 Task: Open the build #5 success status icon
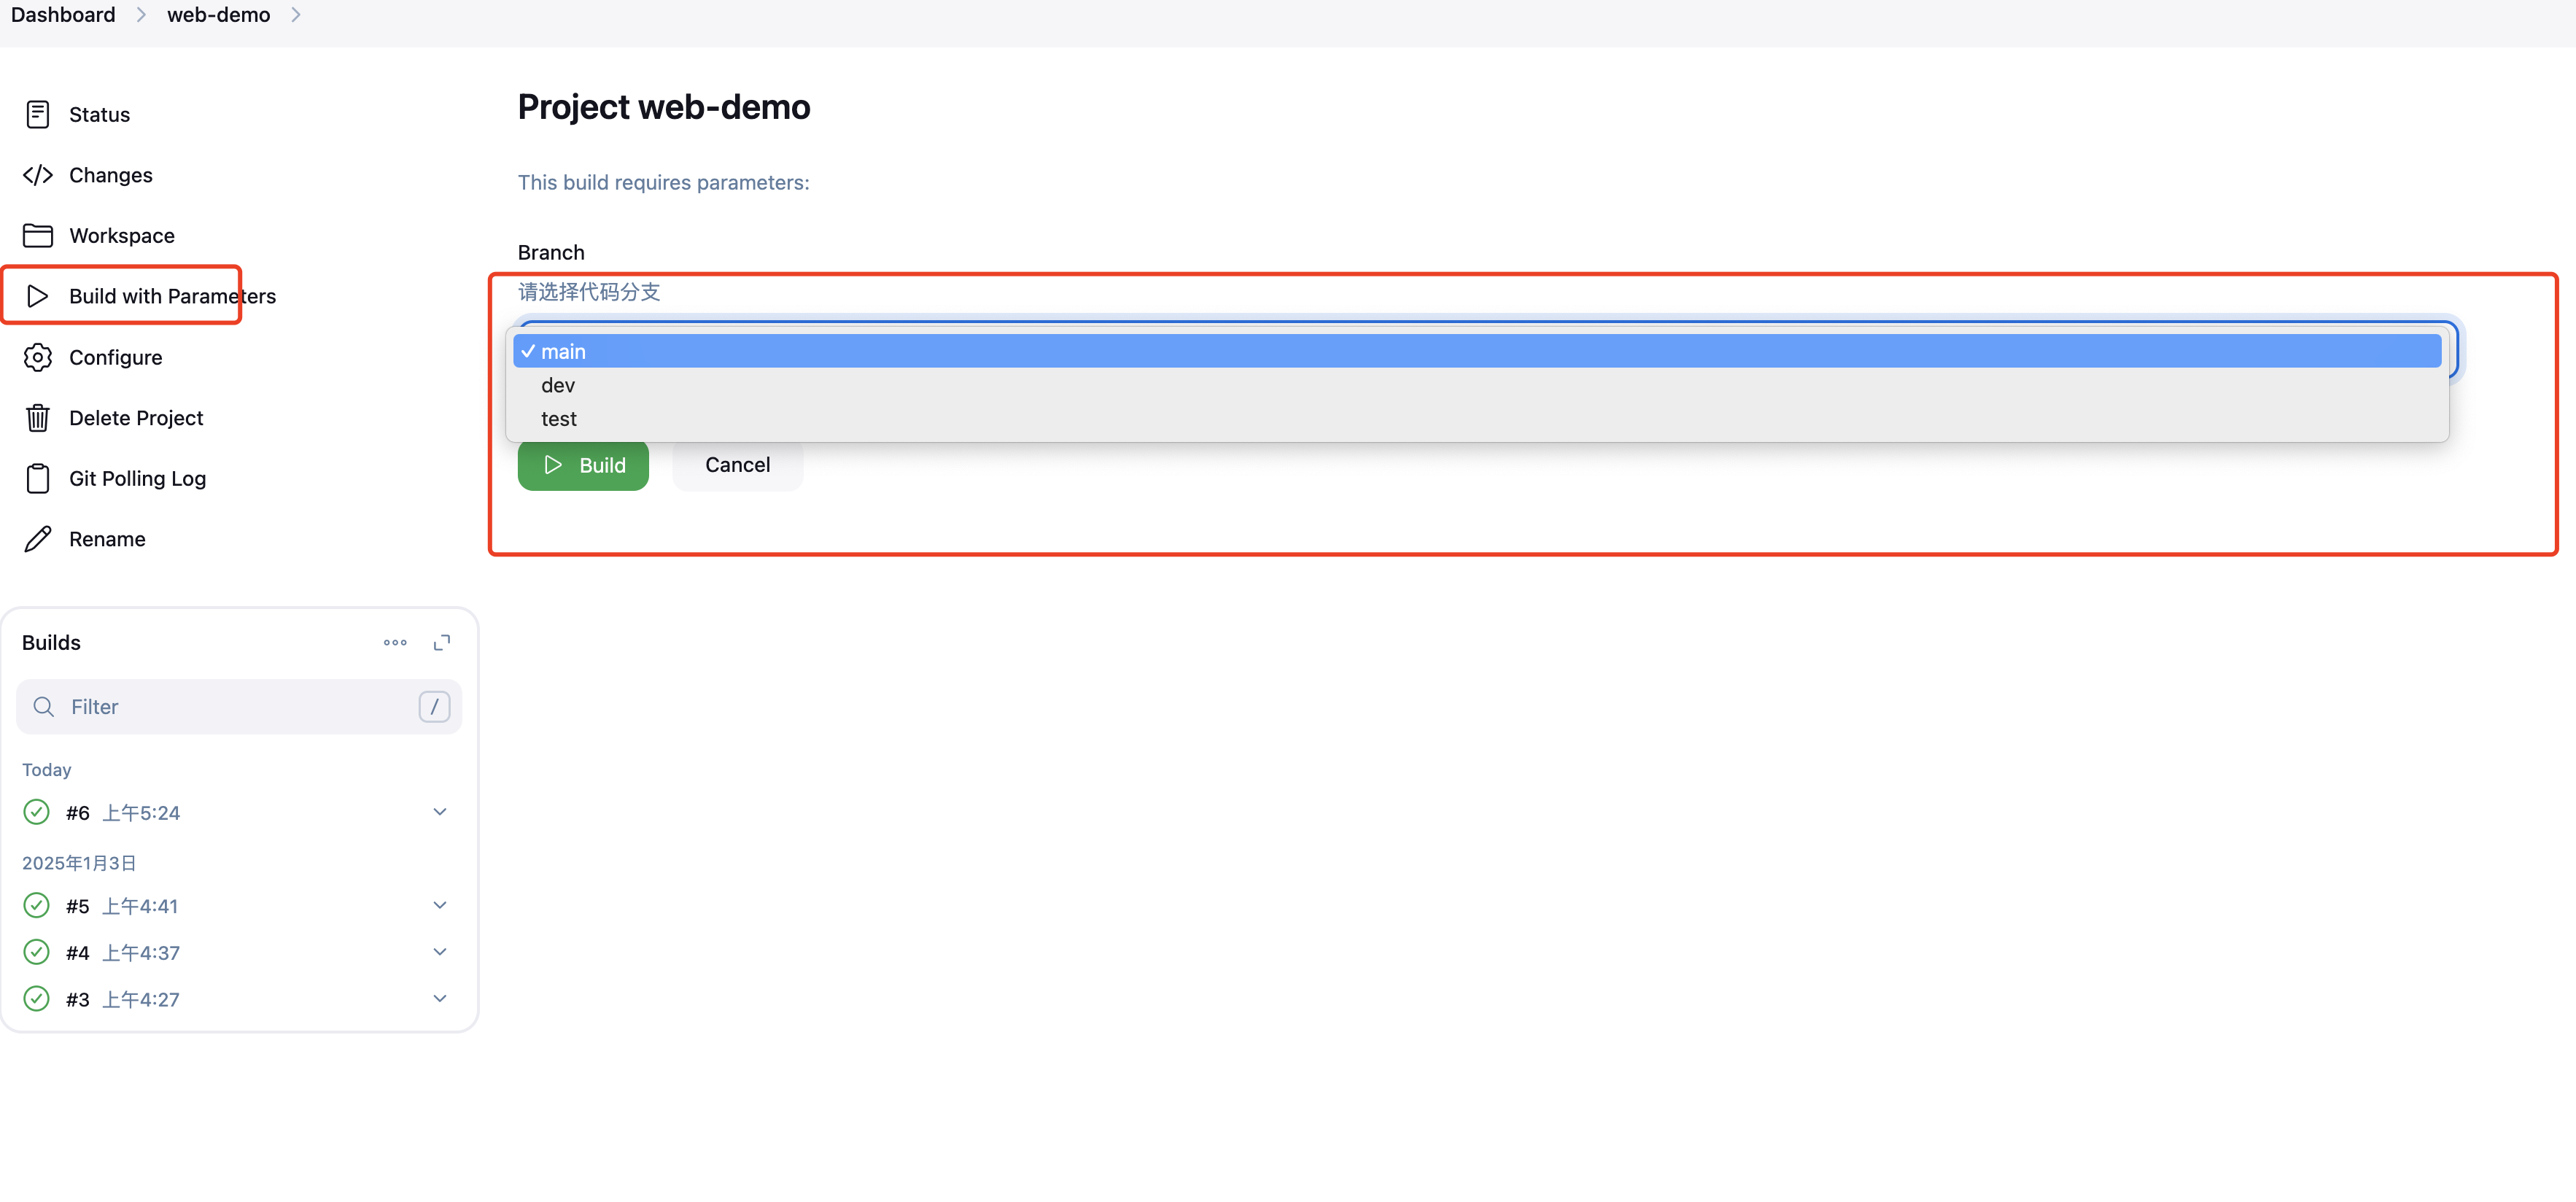(x=36, y=906)
